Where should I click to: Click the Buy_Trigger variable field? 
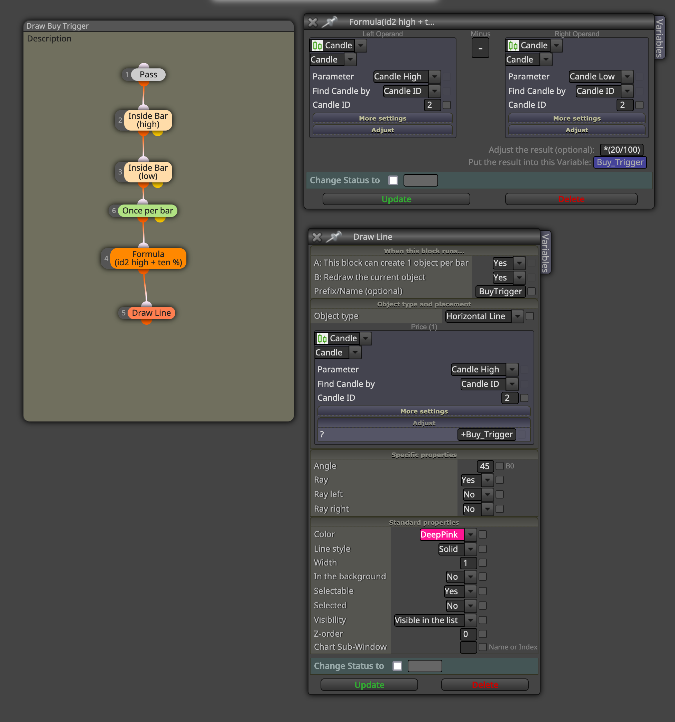[x=620, y=162]
